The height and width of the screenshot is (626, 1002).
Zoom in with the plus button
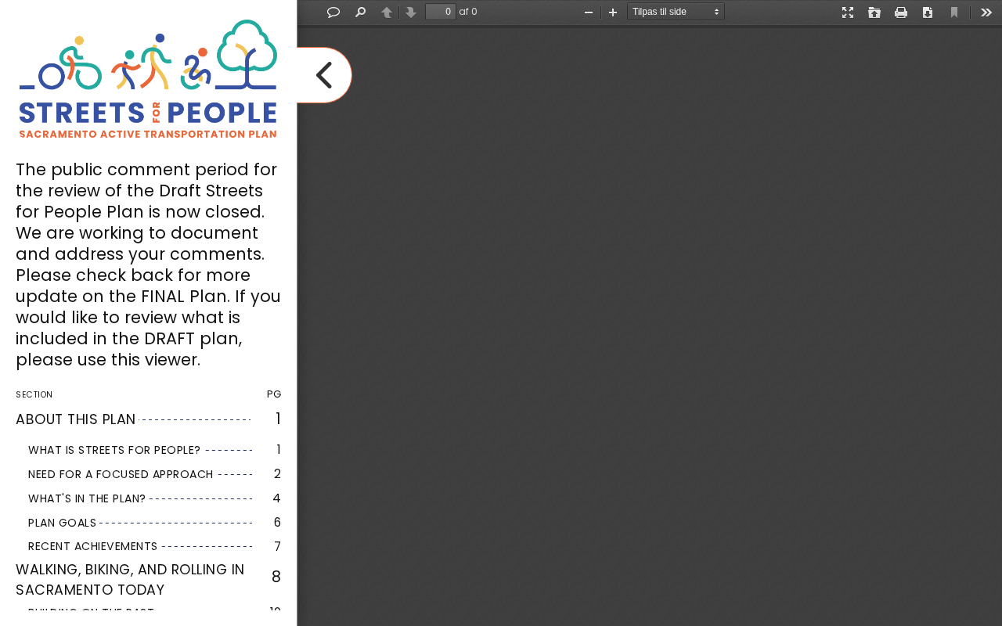[x=613, y=12]
